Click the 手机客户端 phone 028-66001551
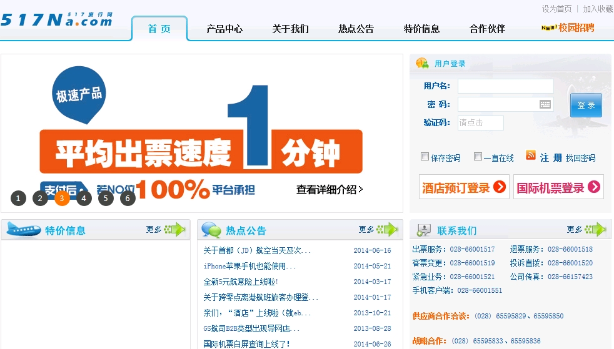 480,290
